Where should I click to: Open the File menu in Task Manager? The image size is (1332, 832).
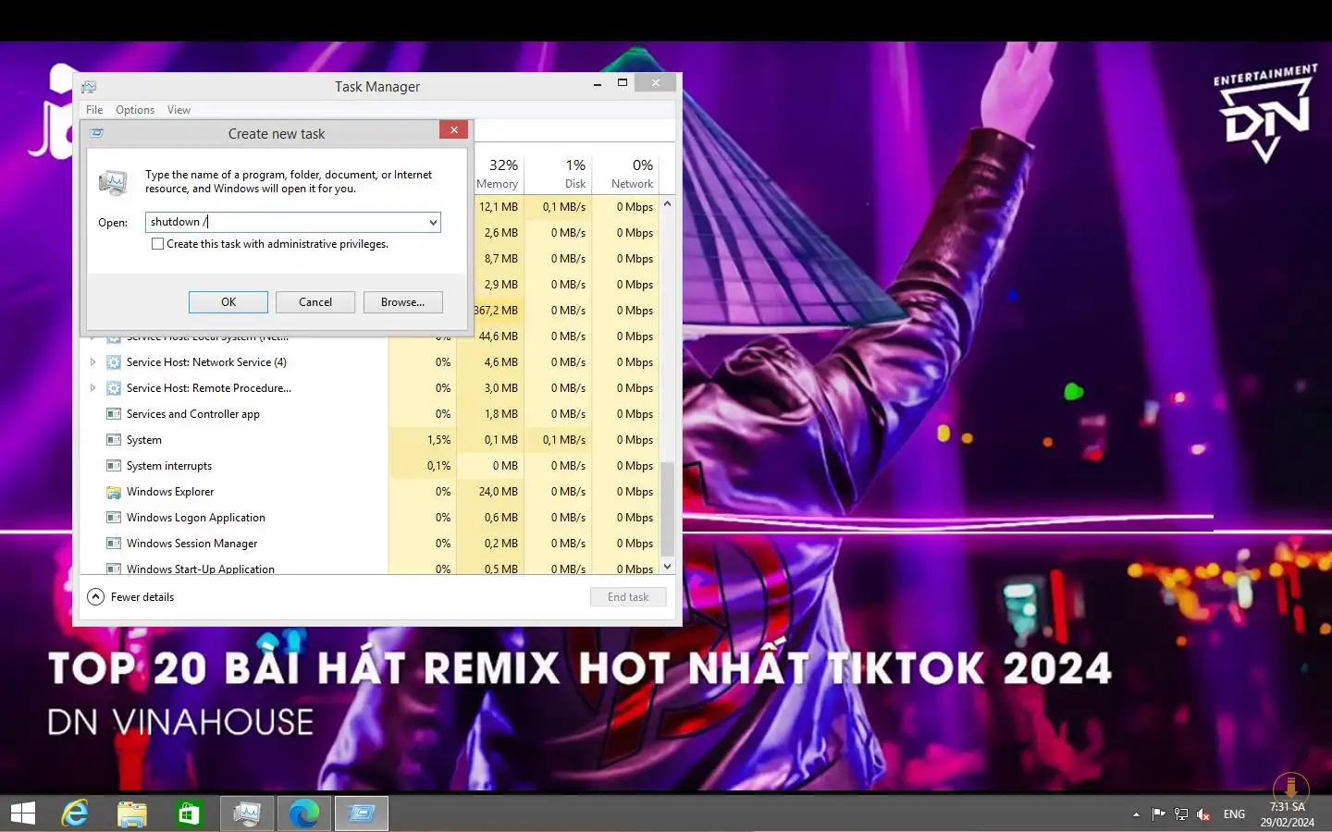[x=94, y=110]
